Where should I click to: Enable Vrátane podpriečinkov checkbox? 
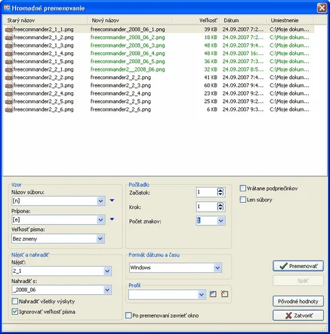(243, 188)
